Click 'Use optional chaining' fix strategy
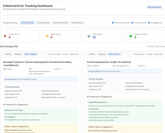The height and width of the screenshot is (133, 165). point(109,115)
